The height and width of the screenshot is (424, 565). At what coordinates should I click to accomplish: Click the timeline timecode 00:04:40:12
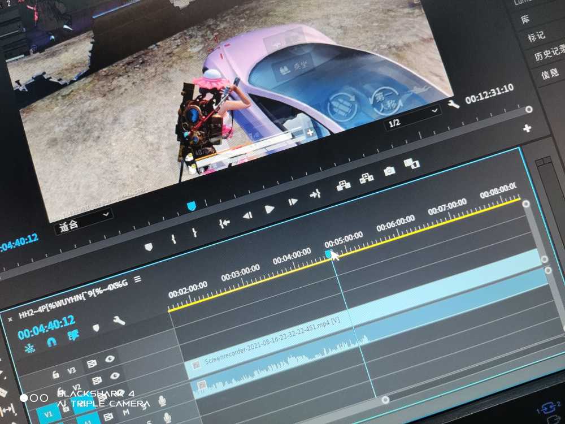point(46,327)
